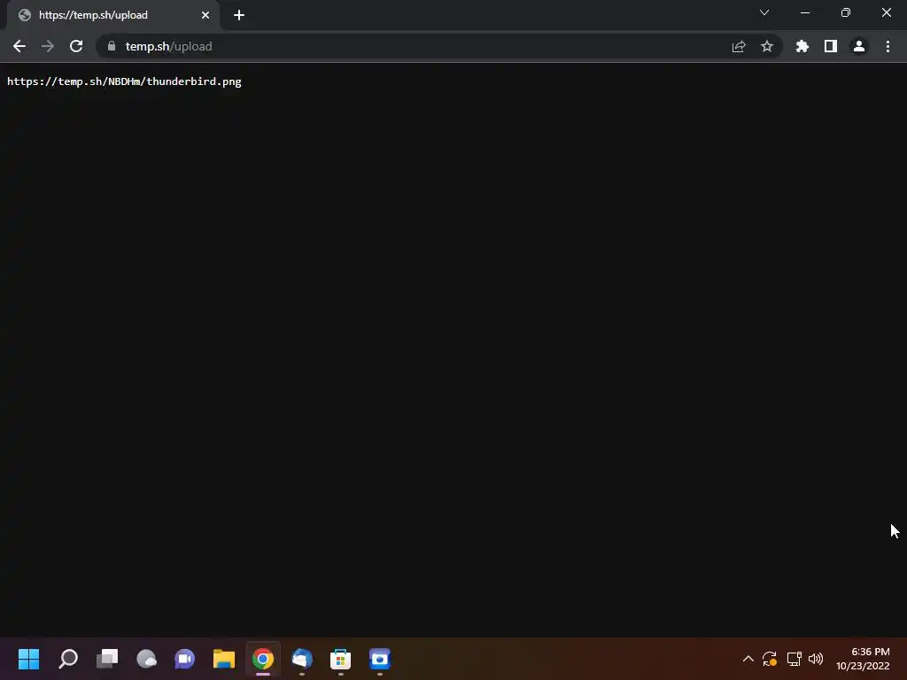Open the clock showing 6:36 PM
This screenshot has height=680, width=907.
(863, 659)
